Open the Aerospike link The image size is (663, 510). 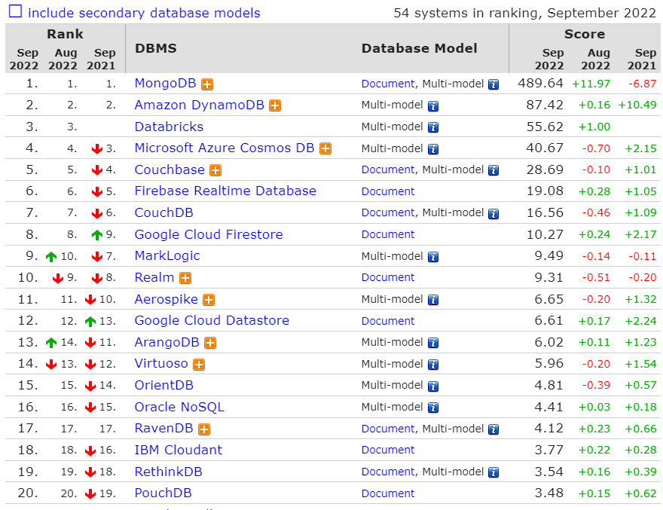pos(167,299)
